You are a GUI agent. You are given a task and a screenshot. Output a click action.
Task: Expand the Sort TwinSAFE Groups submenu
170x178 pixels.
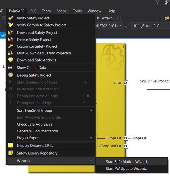point(50,110)
